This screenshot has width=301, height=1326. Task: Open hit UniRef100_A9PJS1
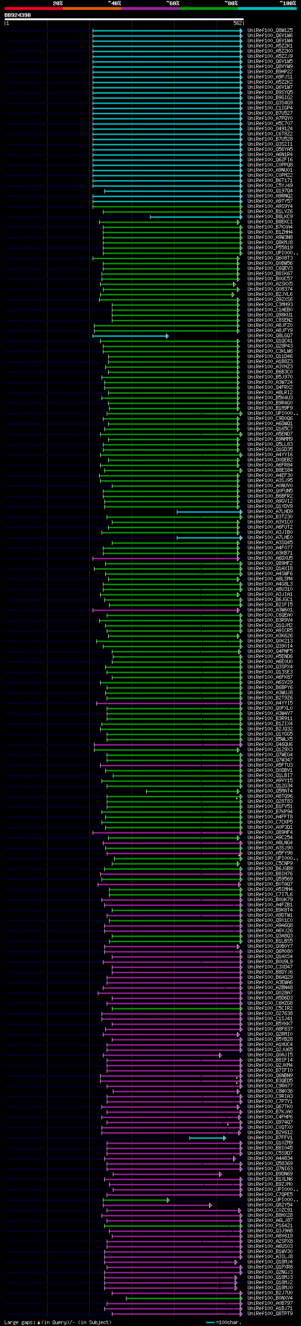270,77
